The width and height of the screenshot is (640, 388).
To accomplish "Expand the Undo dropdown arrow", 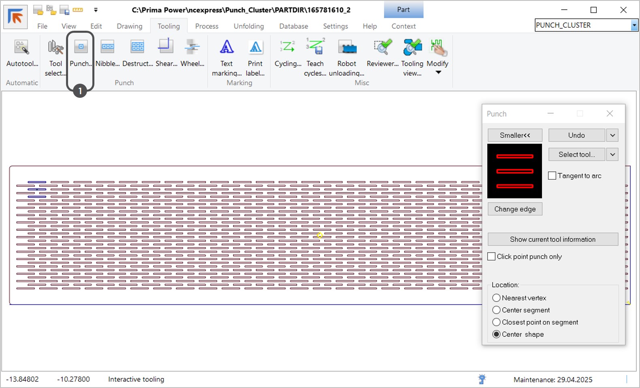I will (612, 135).
